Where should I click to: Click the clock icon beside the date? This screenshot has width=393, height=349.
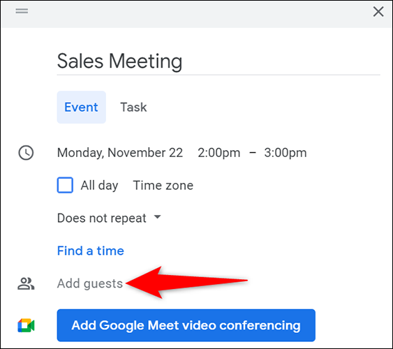click(26, 153)
